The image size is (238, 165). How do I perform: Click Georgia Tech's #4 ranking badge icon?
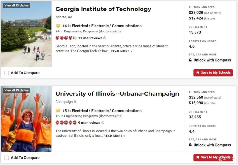tap(58, 26)
